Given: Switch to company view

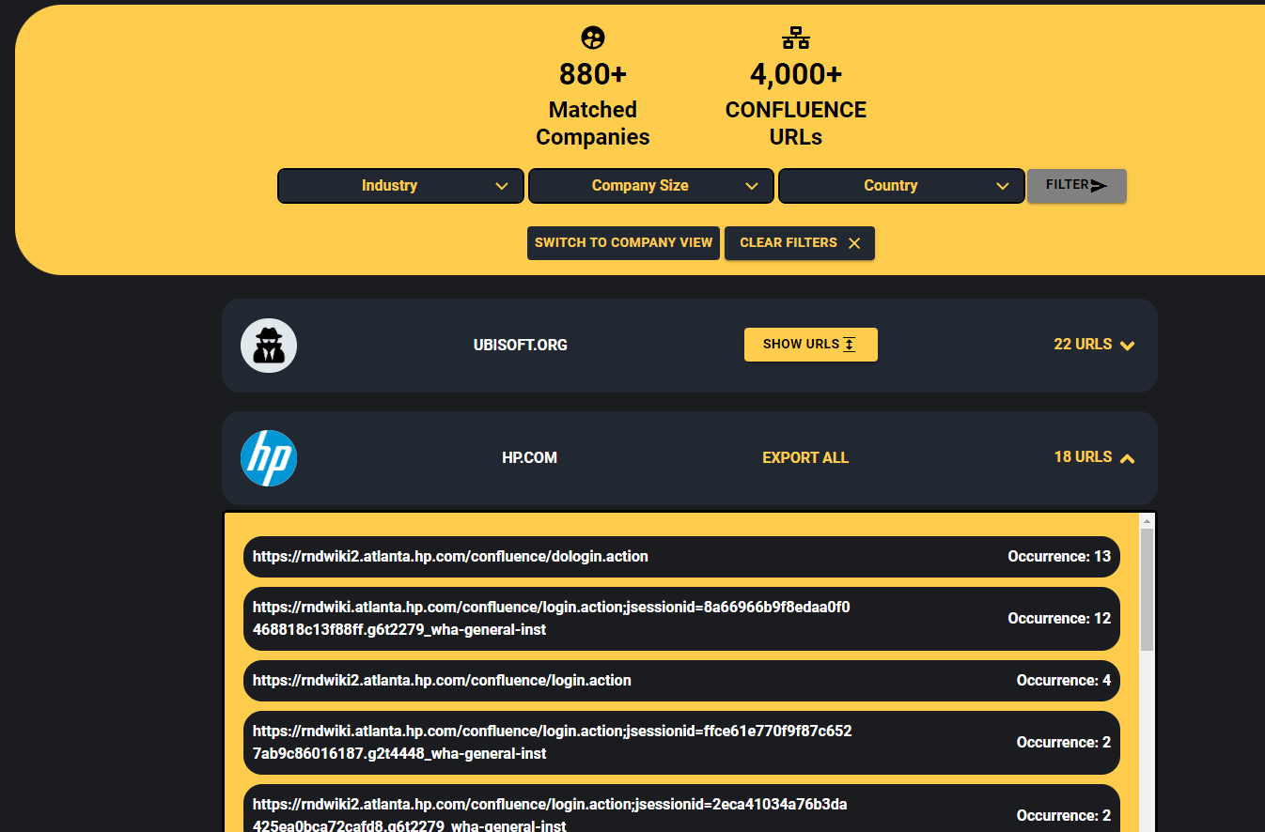Looking at the screenshot, I should click(x=624, y=243).
